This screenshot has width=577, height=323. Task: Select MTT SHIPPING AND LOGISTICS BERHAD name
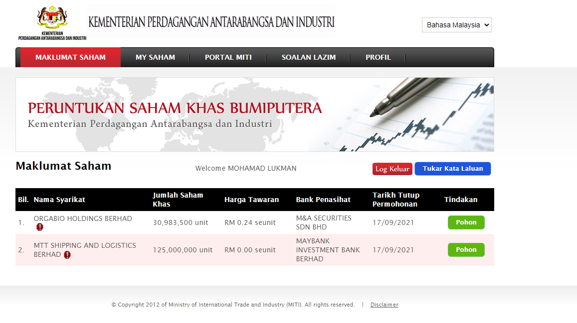tap(84, 245)
